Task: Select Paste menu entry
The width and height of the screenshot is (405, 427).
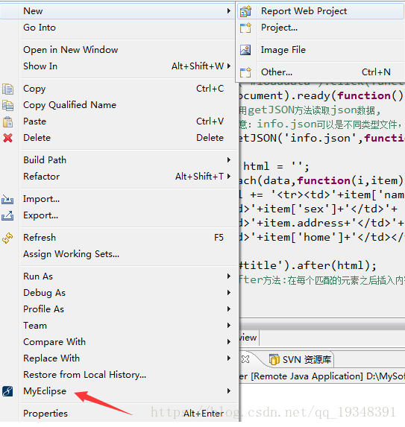Action: coord(119,121)
